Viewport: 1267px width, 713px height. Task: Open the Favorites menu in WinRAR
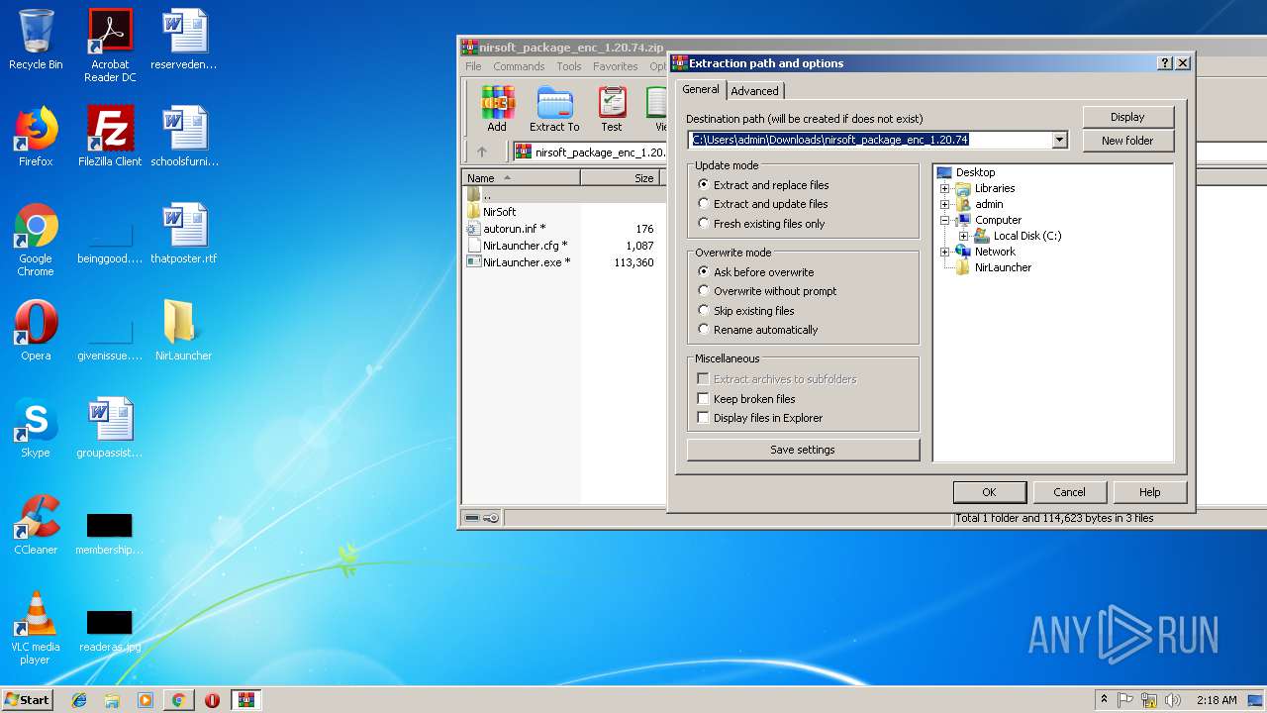coord(616,66)
